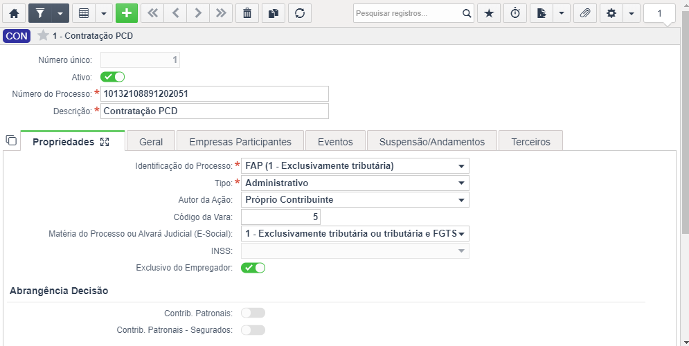Open the stopwatch timer icon
Image resolution: width=689 pixels, height=346 pixels.
point(515,13)
